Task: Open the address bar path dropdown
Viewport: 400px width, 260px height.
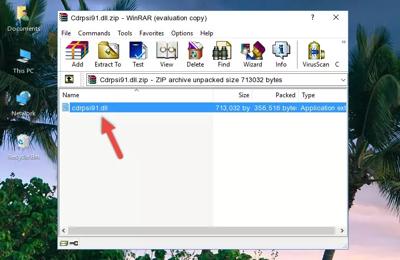Action: 343,80
